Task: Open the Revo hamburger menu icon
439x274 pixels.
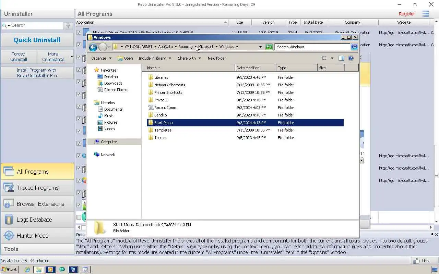Action: click(x=426, y=14)
